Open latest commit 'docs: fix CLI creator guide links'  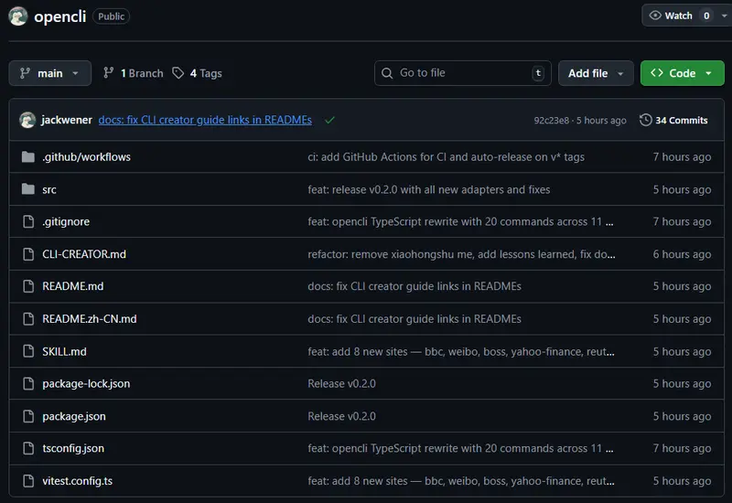tap(205, 120)
